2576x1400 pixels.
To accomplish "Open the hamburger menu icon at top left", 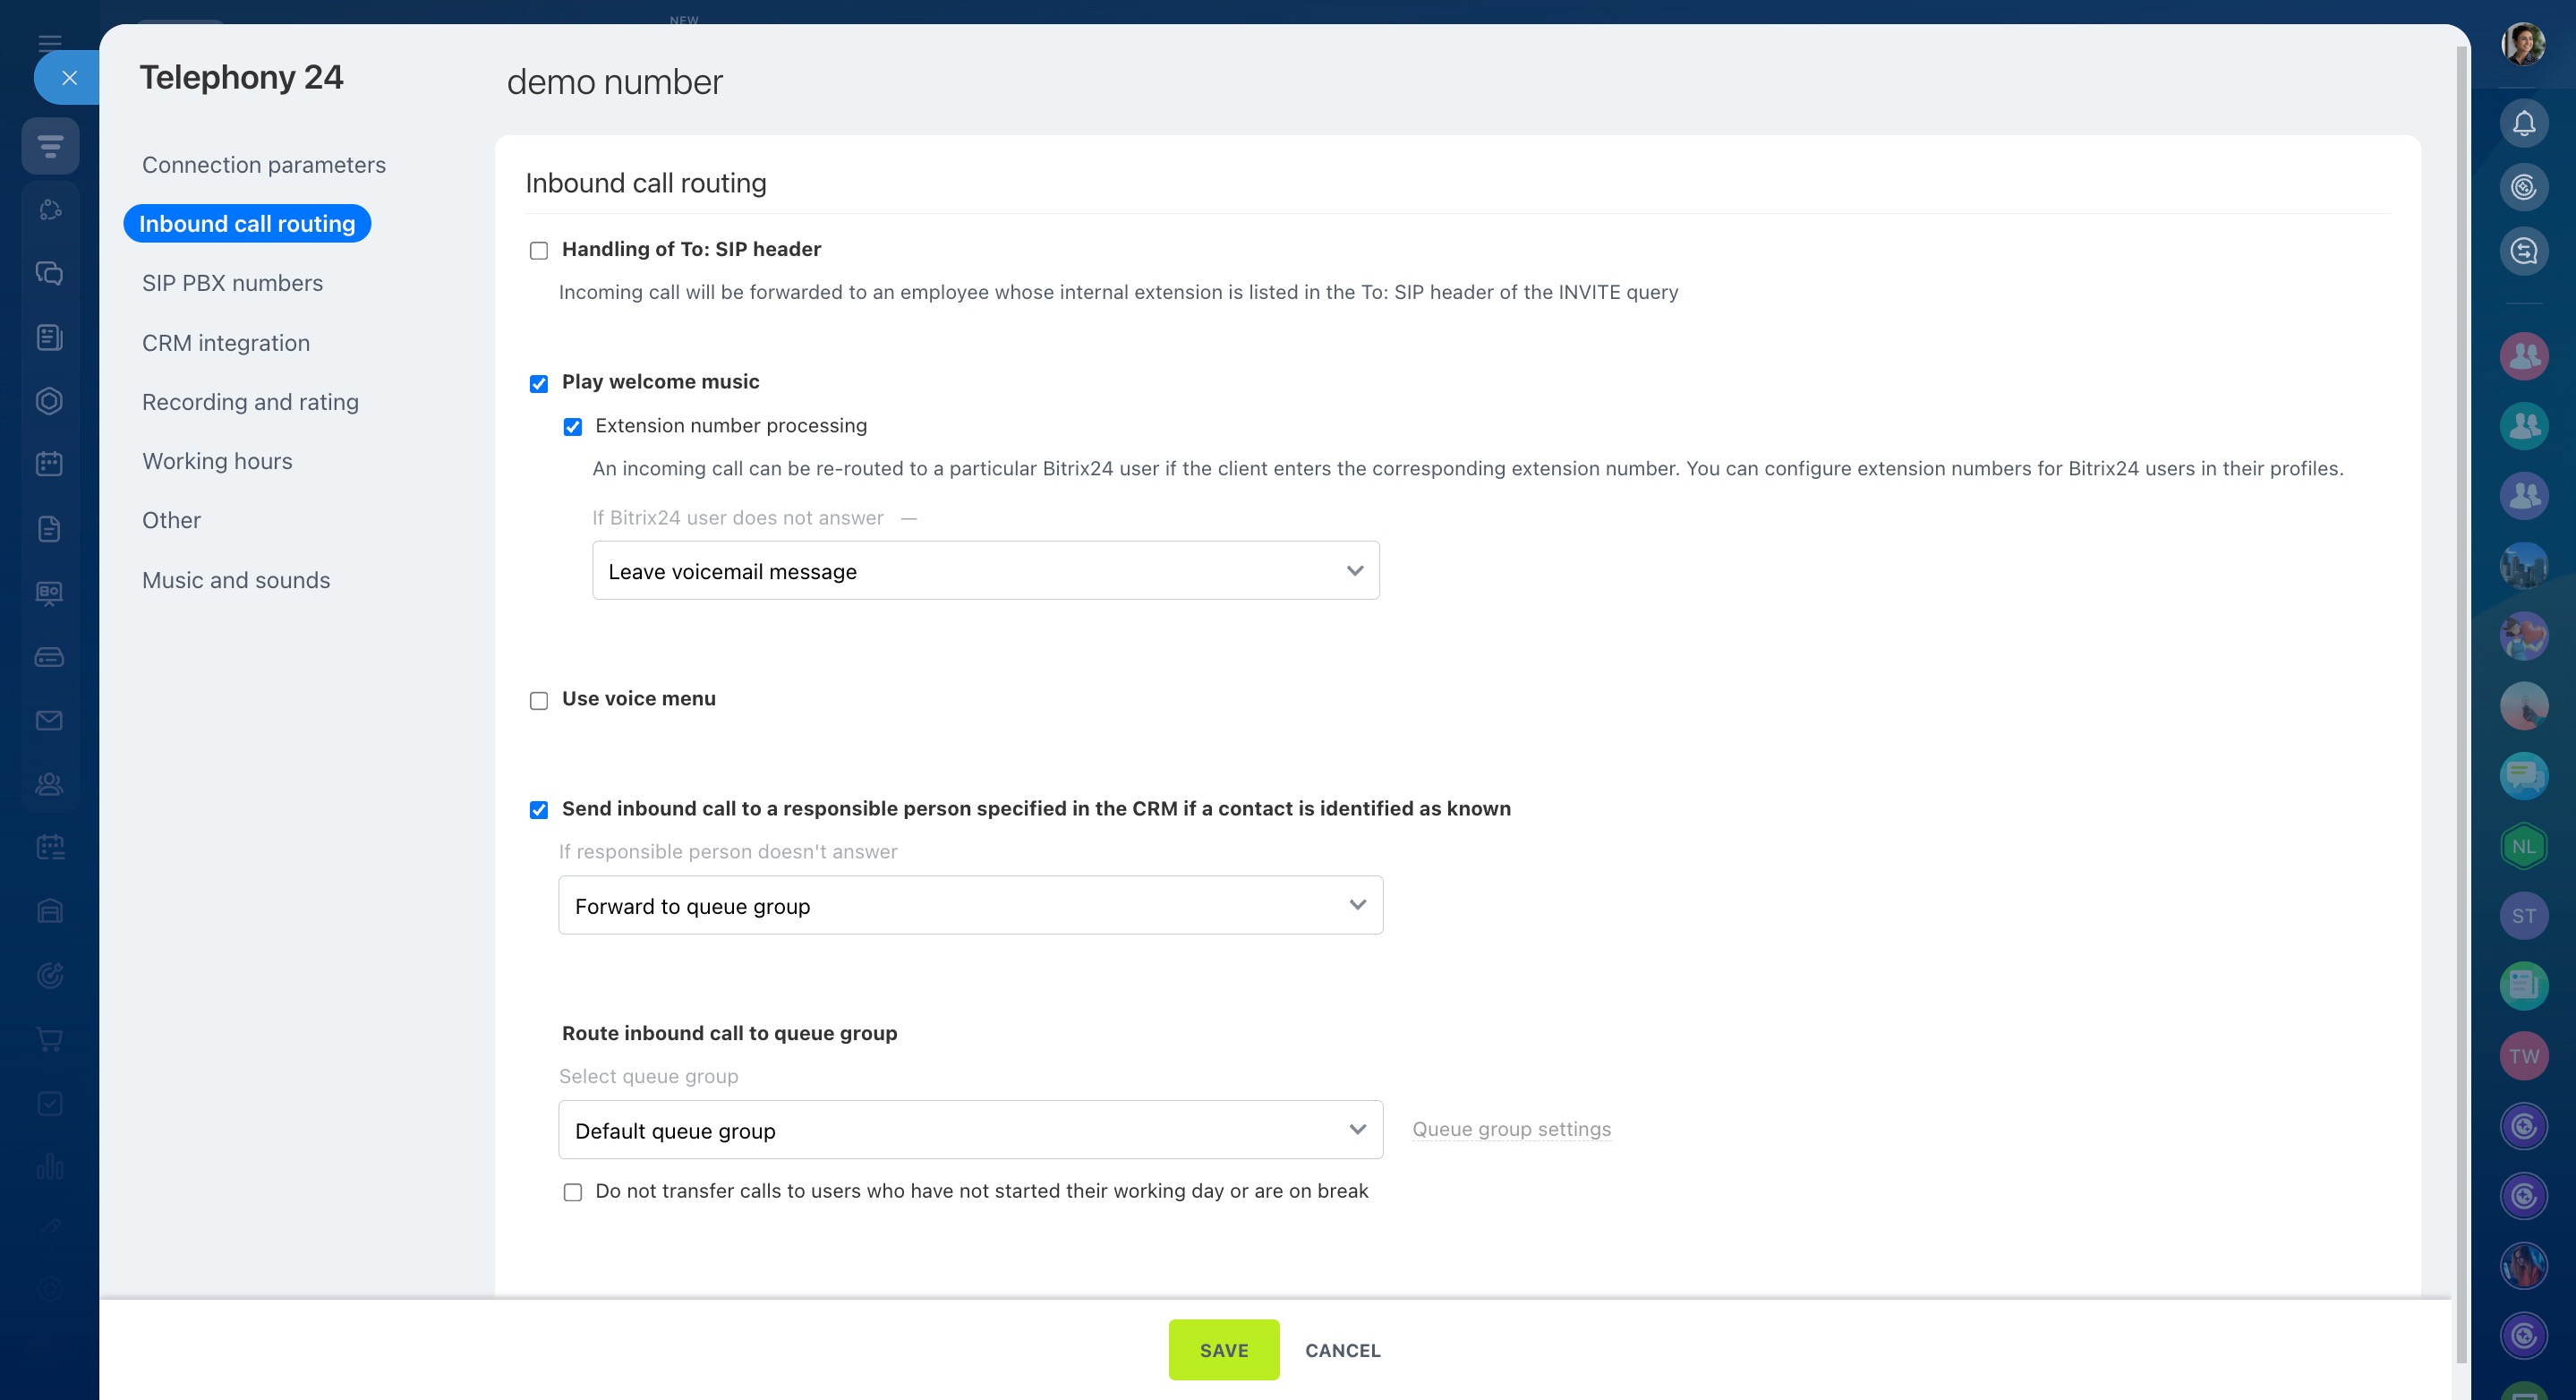I will tap(49, 41).
